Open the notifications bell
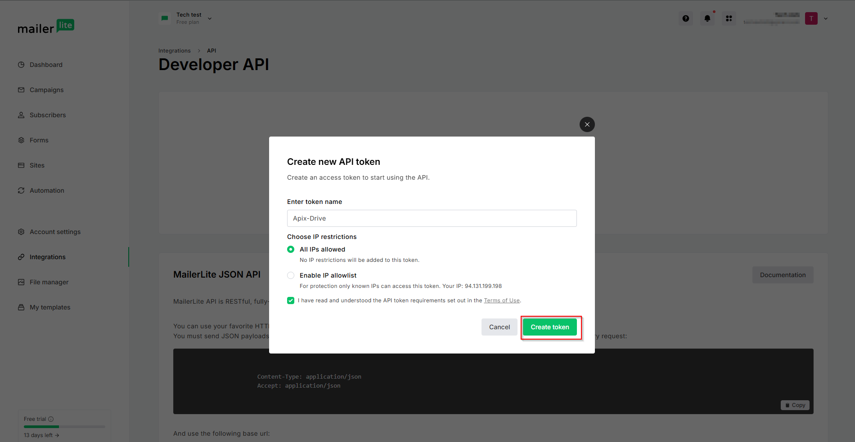The image size is (855, 442). (707, 18)
